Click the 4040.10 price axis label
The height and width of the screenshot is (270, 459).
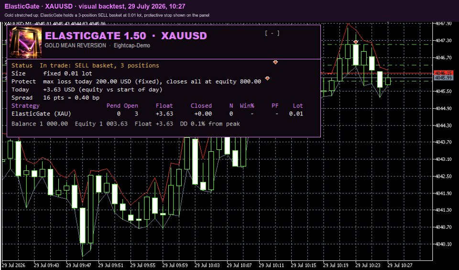coord(443,244)
